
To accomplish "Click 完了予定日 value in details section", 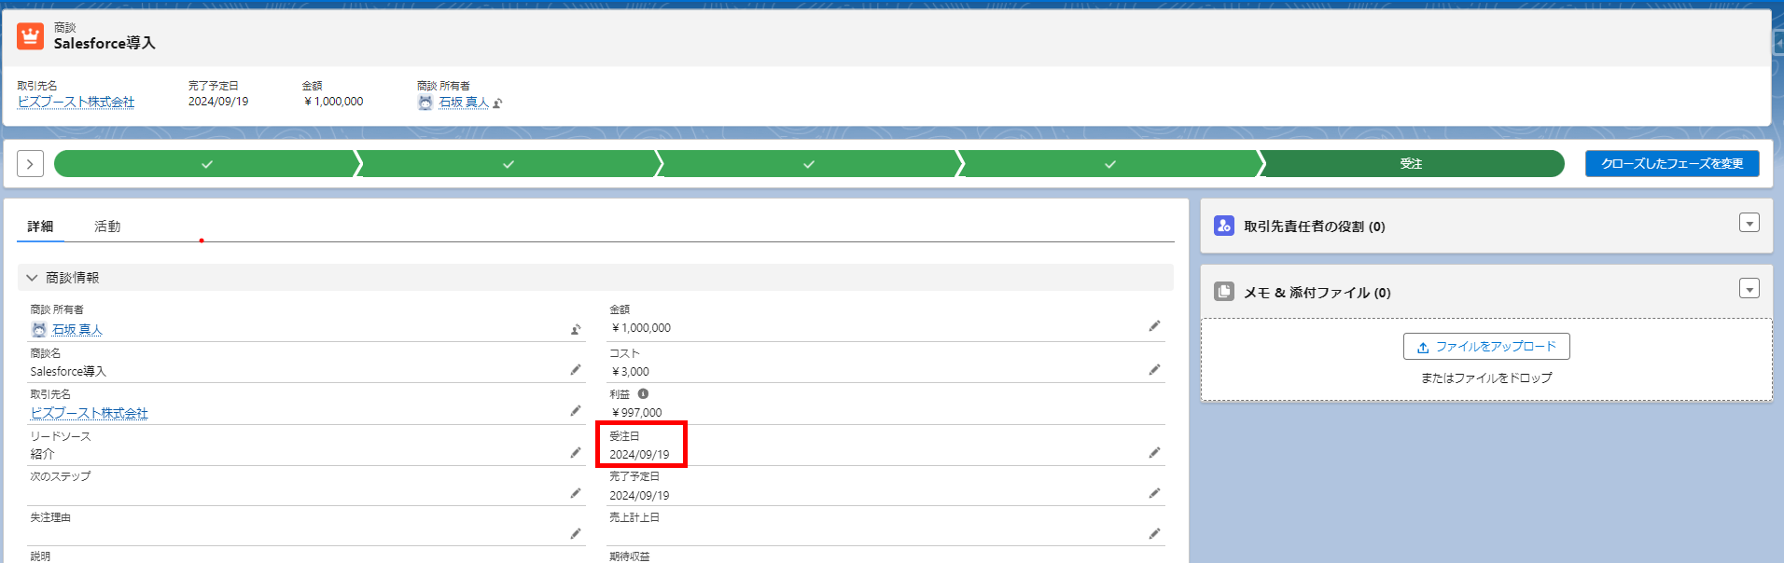I will [x=639, y=496].
